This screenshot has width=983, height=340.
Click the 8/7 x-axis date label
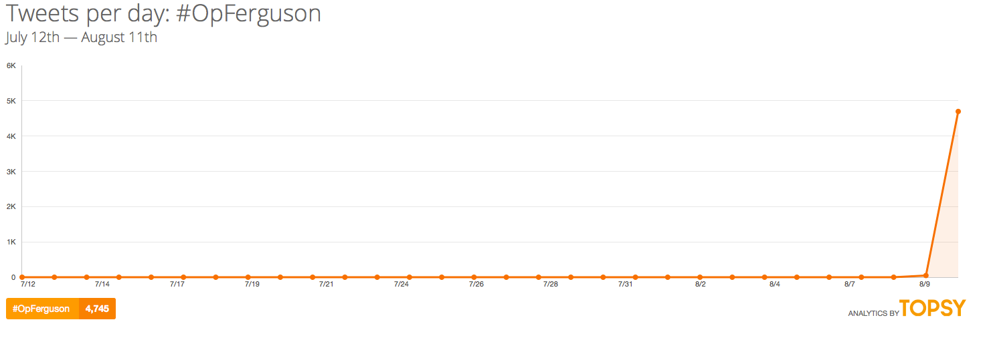click(849, 285)
